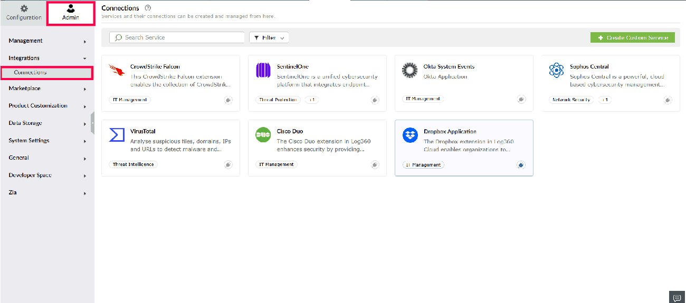Click the VirusTotal description text
686x303 pixels.
click(180, 145)
